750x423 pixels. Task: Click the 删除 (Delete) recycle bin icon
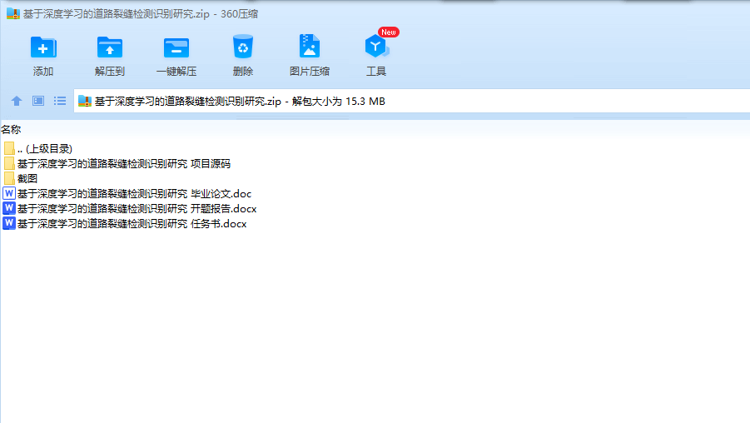tap(242, 47)
